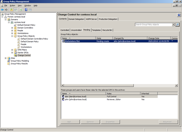Switch to the Recycle Bin tab

coord(107,30)
